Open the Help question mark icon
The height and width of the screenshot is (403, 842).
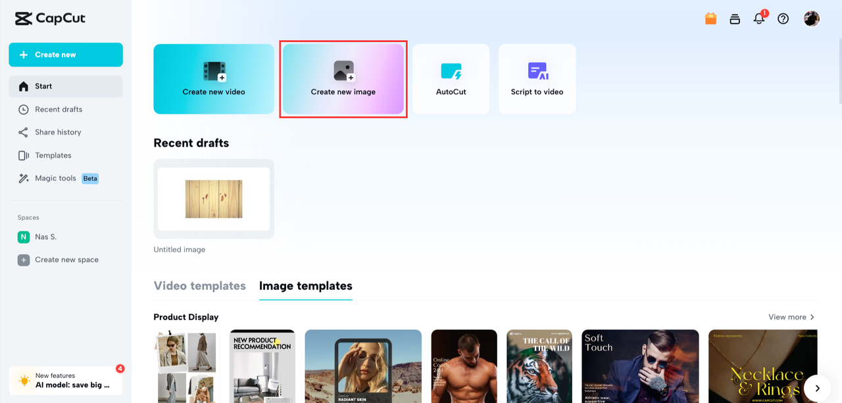pyautogui.click(x=783, y=18)
